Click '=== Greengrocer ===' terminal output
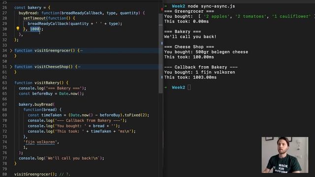Screen dimensions: 315x177 189,11
